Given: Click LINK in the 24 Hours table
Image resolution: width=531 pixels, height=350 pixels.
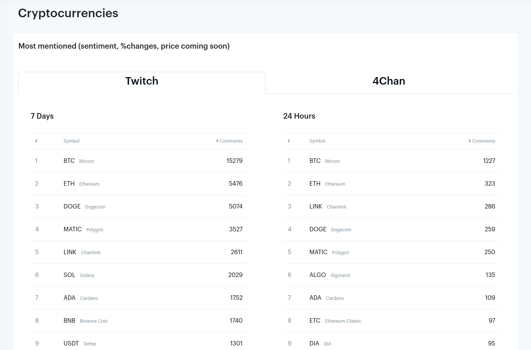Looking at the screenshot, I should tap(316, 207).
